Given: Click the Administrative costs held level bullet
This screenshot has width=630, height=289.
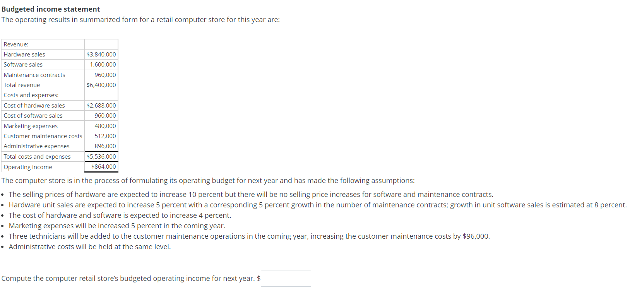Looking at the screenshot, I should (x=89, y=246).
